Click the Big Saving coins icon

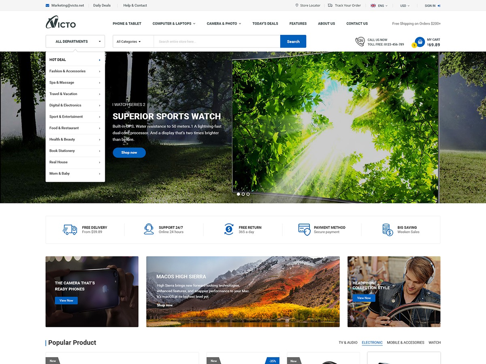point(388,230)
